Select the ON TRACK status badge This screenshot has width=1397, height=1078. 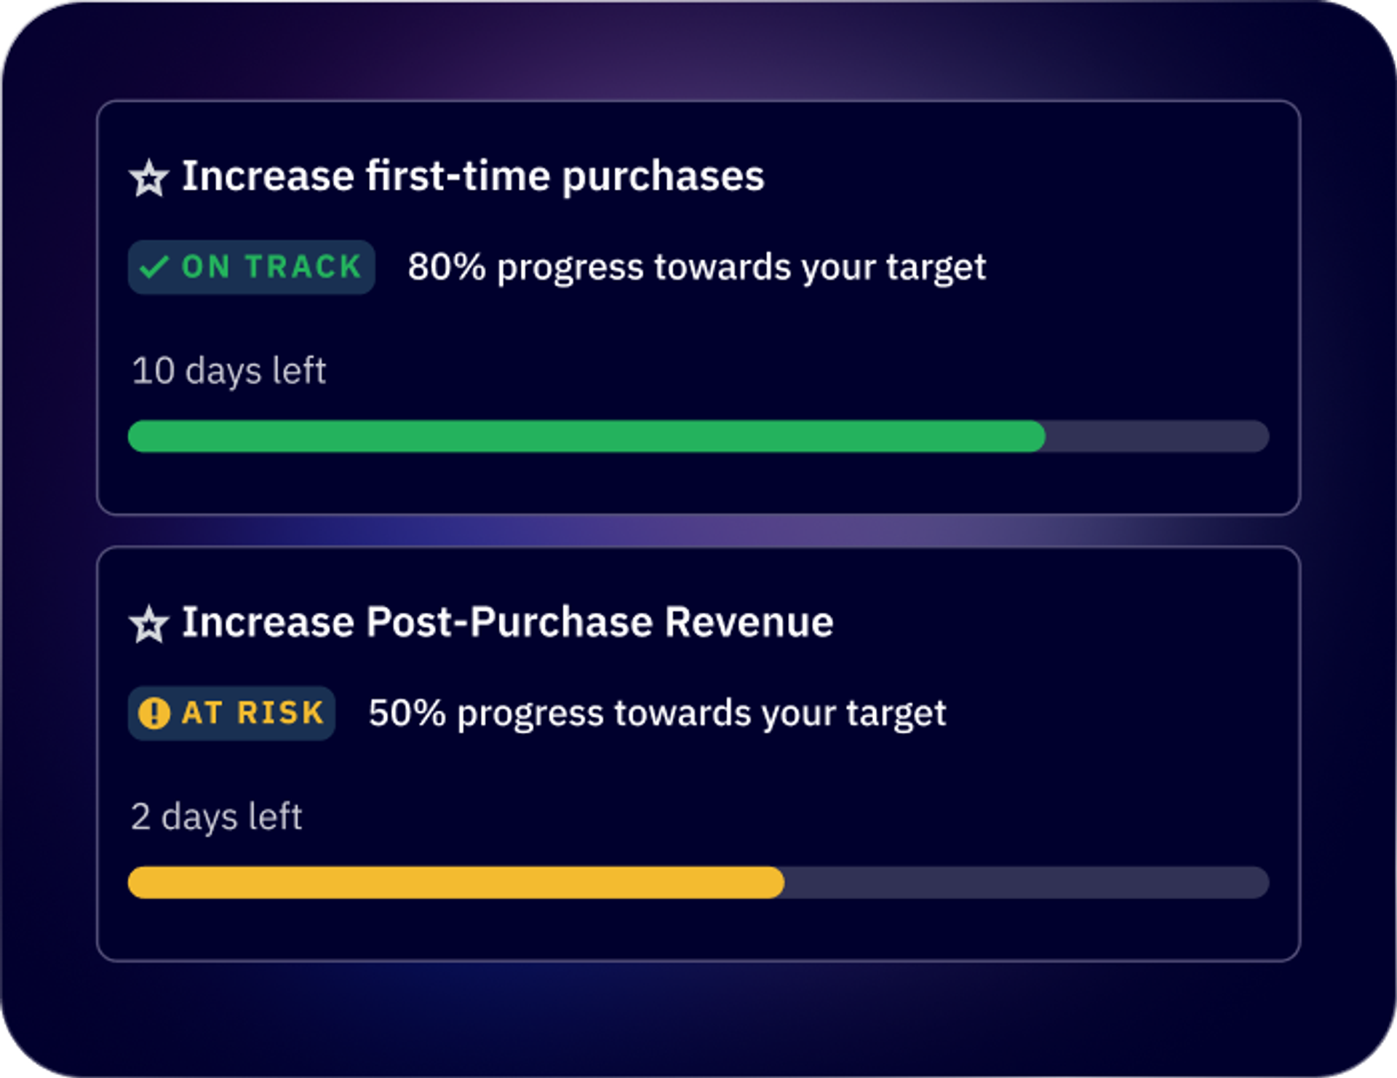pyautogui.click(x=252, y=267)
